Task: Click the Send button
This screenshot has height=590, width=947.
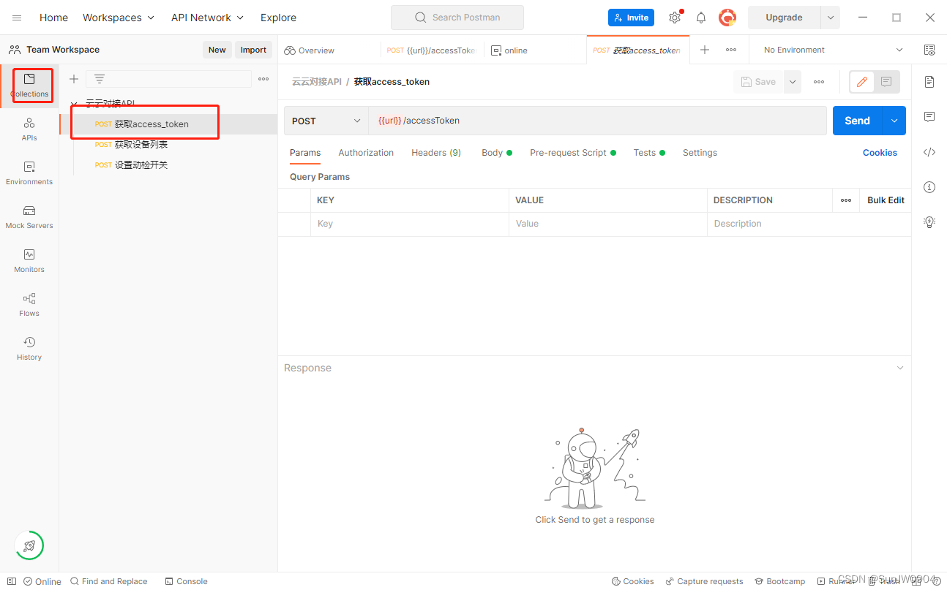Action: pos(858,121)
